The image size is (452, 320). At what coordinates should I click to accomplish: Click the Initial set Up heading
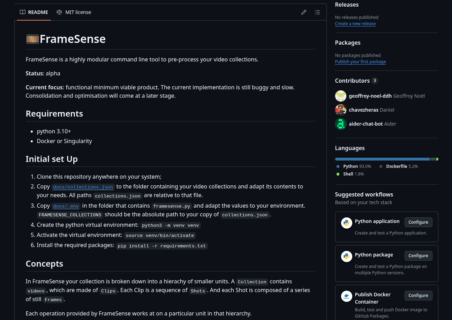[x=52, y=159]
